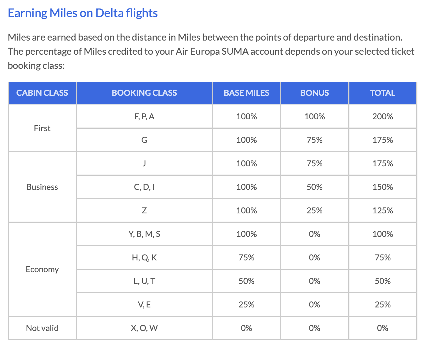Select the Business cabin class cell
Viewport: 428px width, 348px height.
42,187
